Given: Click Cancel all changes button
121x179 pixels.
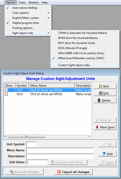Looking at the screenshot, I should (73, 172).
